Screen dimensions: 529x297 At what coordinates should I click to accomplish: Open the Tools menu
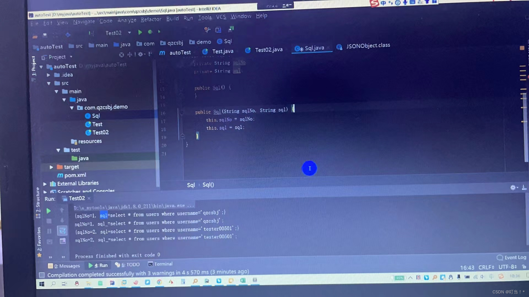[x=205, y=18]
